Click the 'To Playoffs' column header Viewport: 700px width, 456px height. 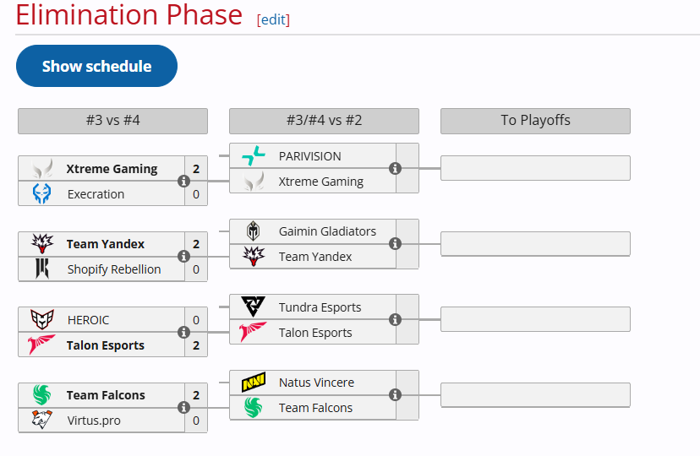click(x=535, y=121)
